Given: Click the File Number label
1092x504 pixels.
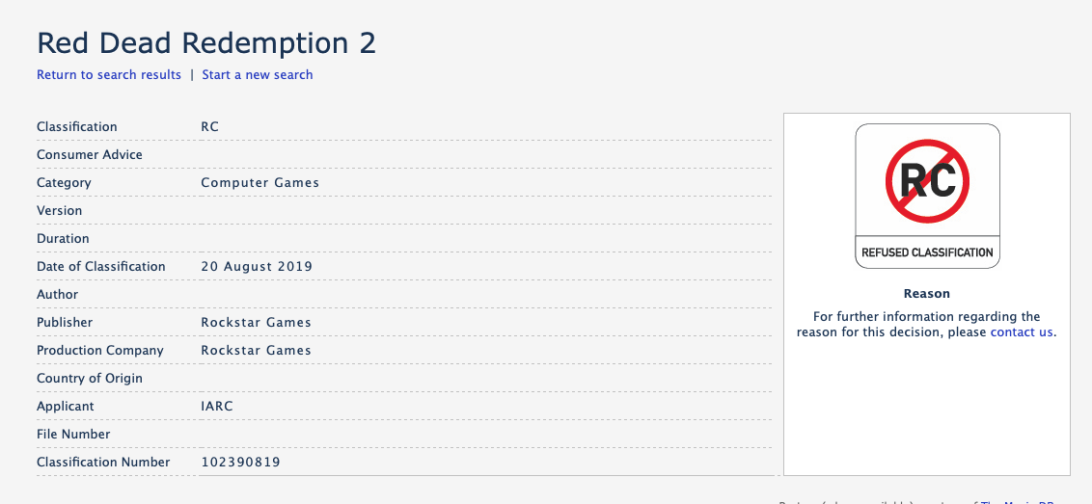Looking at the screenshot, I should click(x=73, y=434).
